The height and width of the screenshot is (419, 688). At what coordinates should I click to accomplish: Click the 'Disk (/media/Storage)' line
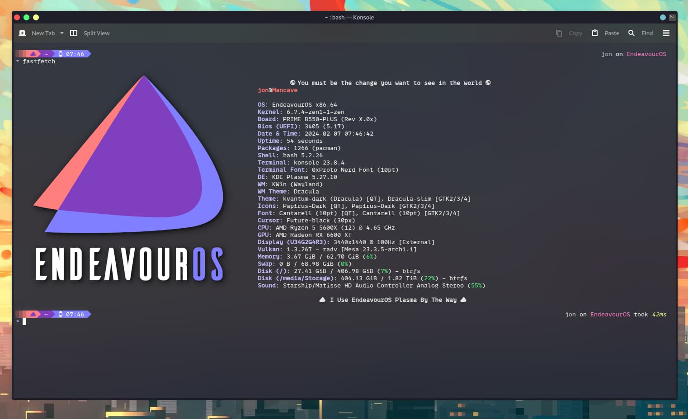point(363,278)
